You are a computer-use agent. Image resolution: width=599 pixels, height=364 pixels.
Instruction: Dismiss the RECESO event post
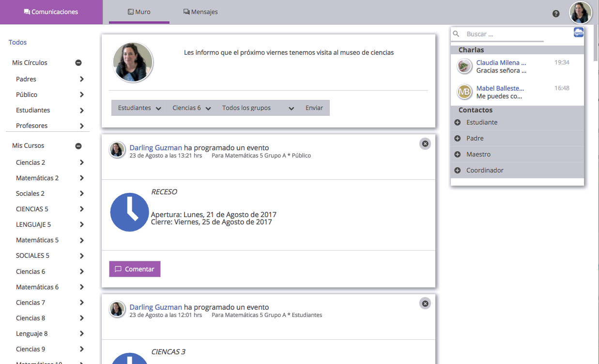click(x=425, y=143)
